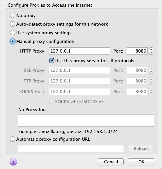162x169 pixels.
Task: Click the SSL Proxy port stepper
Action: (x=151, y=70)
